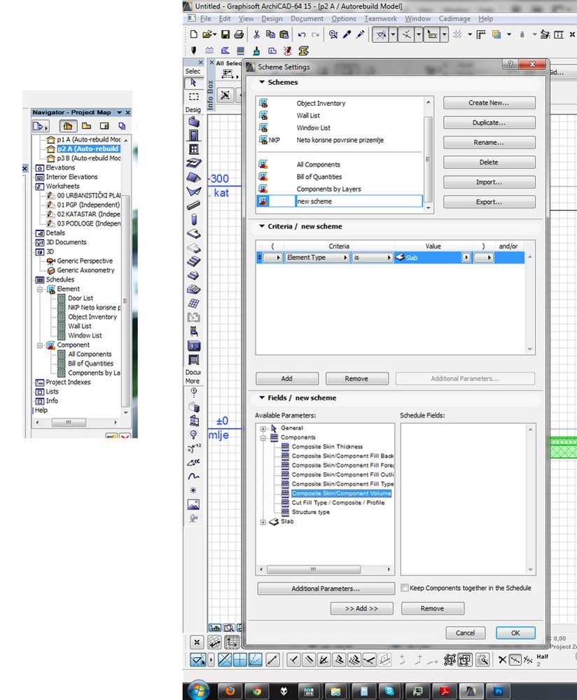
Task: Click Publisher Sets icon in Navigator
Action: click(122, 126)
